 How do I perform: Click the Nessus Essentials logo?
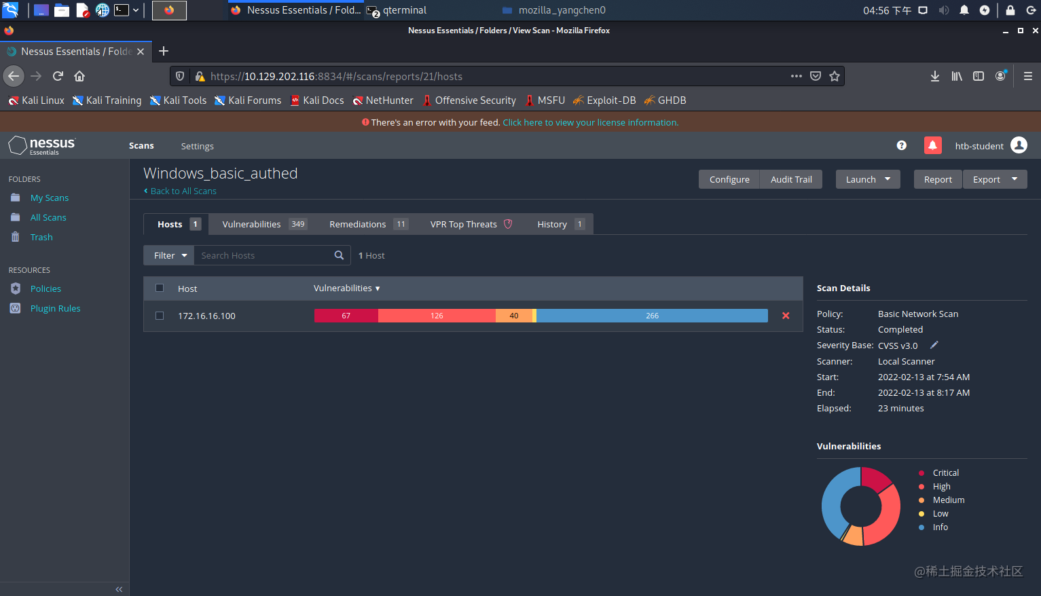[42, 145]
